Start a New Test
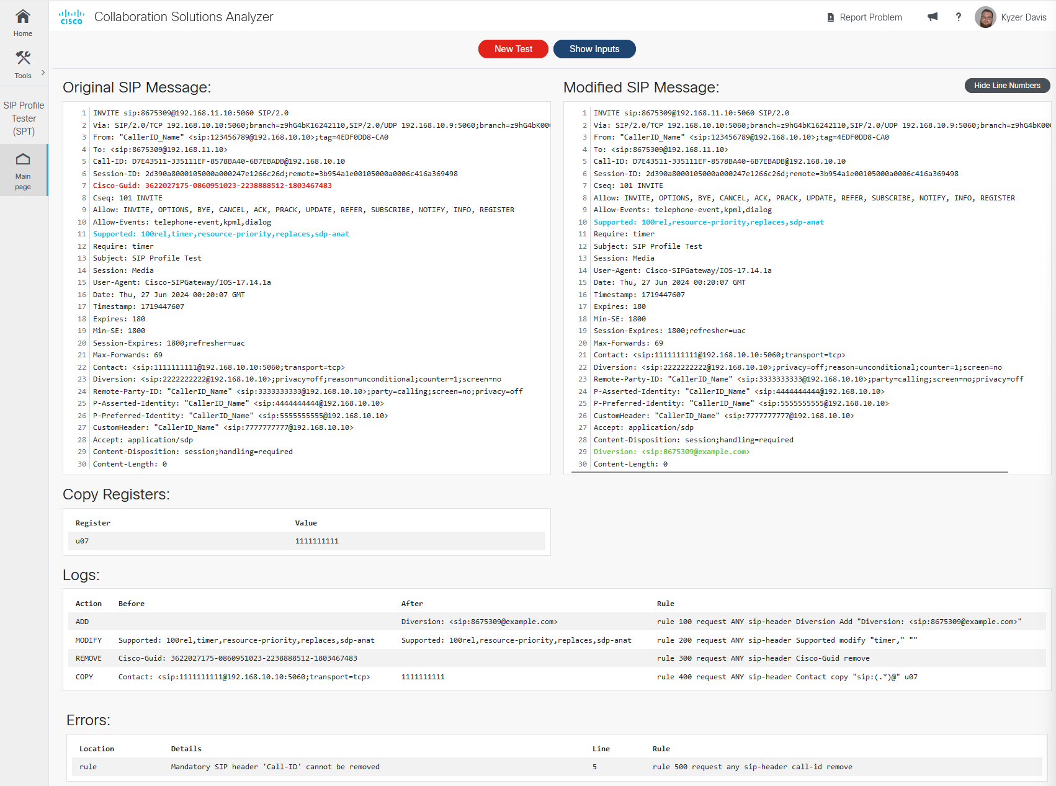Image resolution: width=1056 pixels, height=786 pixels. (x=513, y=48)
